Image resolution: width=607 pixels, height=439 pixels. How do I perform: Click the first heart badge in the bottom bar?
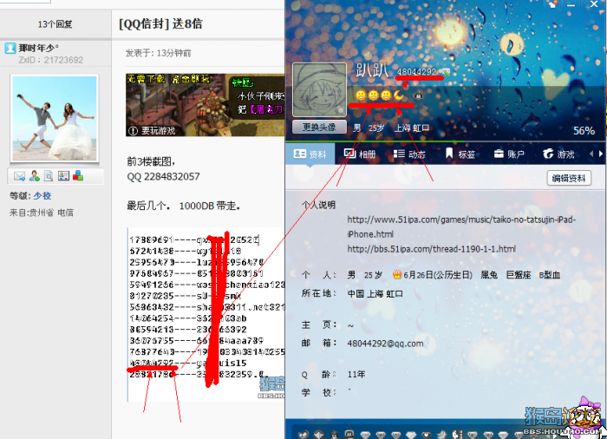[x=303, y=435]
